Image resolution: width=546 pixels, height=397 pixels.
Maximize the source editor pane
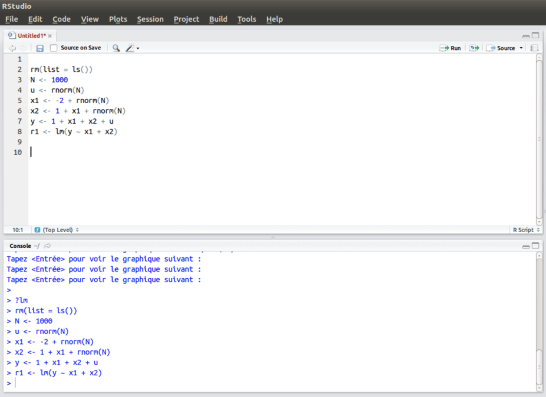coord(535,35)
